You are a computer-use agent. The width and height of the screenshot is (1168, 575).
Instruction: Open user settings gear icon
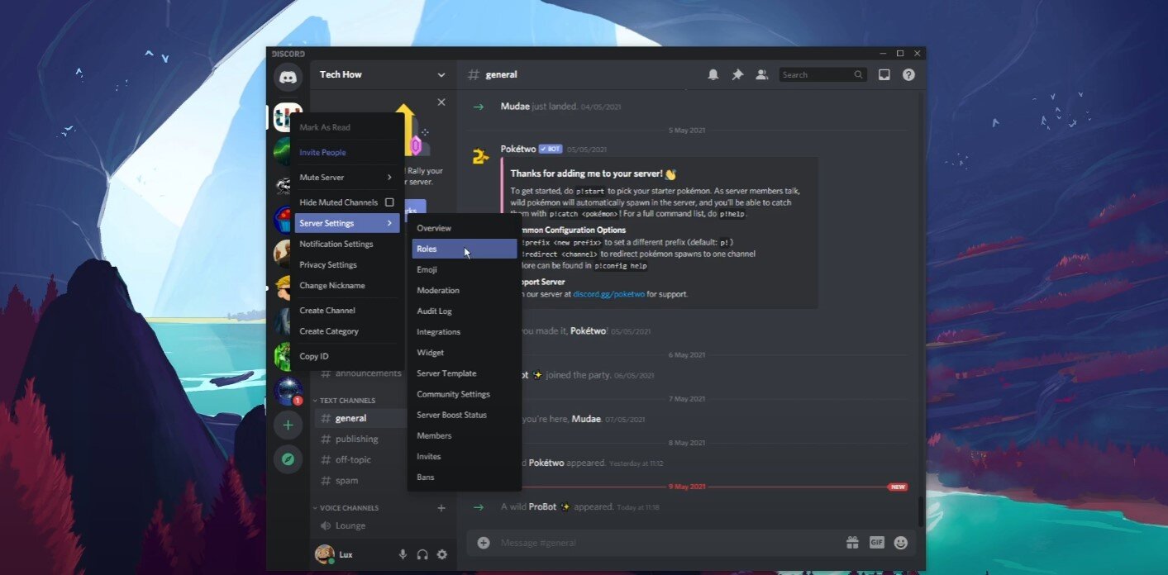(441, 554)
